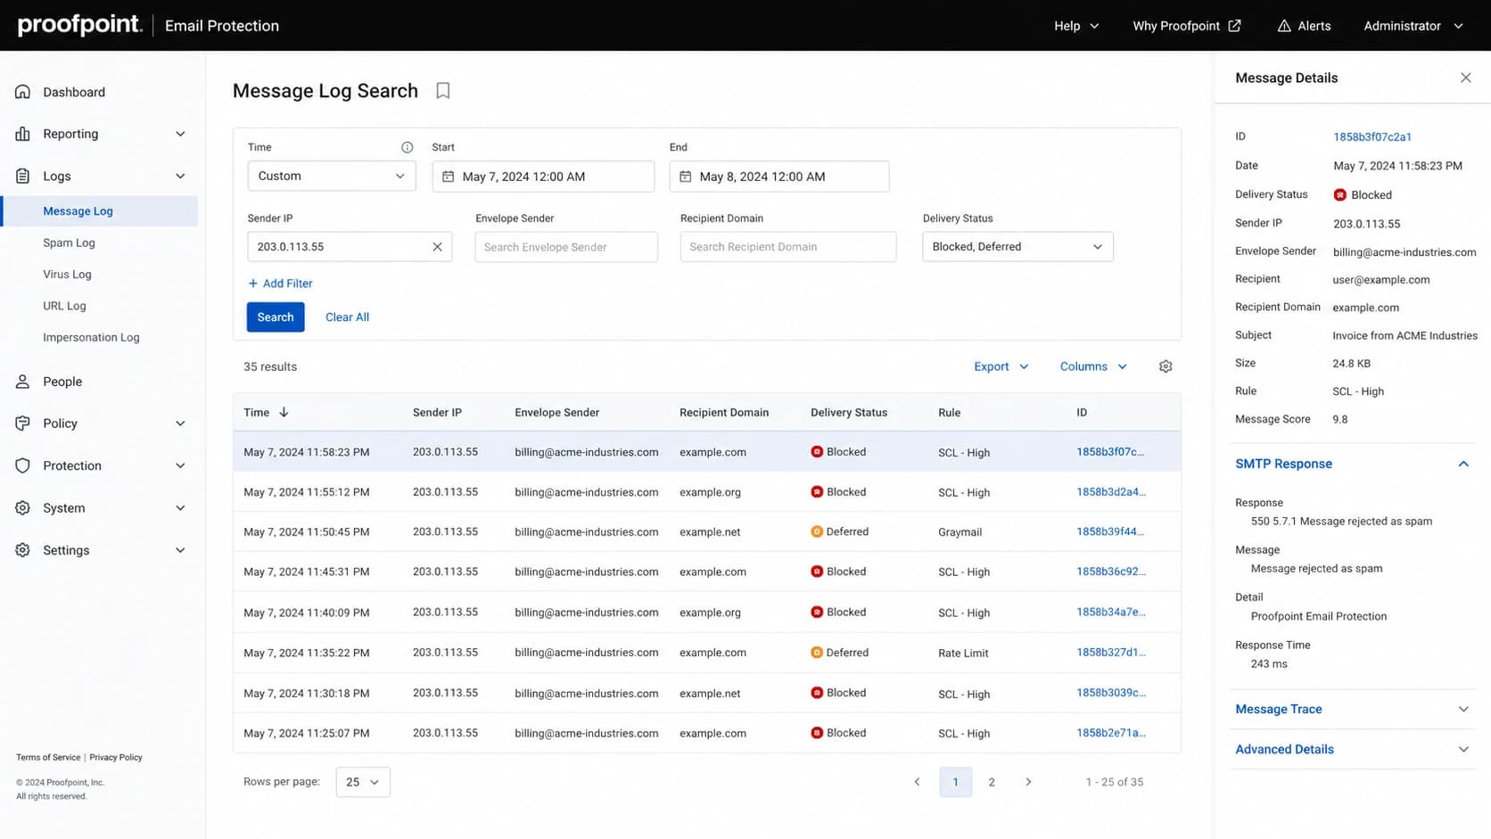Screen dimensions: 1491x839
Task: Open Spam Log in sidebar
Action: pos(69,243)
